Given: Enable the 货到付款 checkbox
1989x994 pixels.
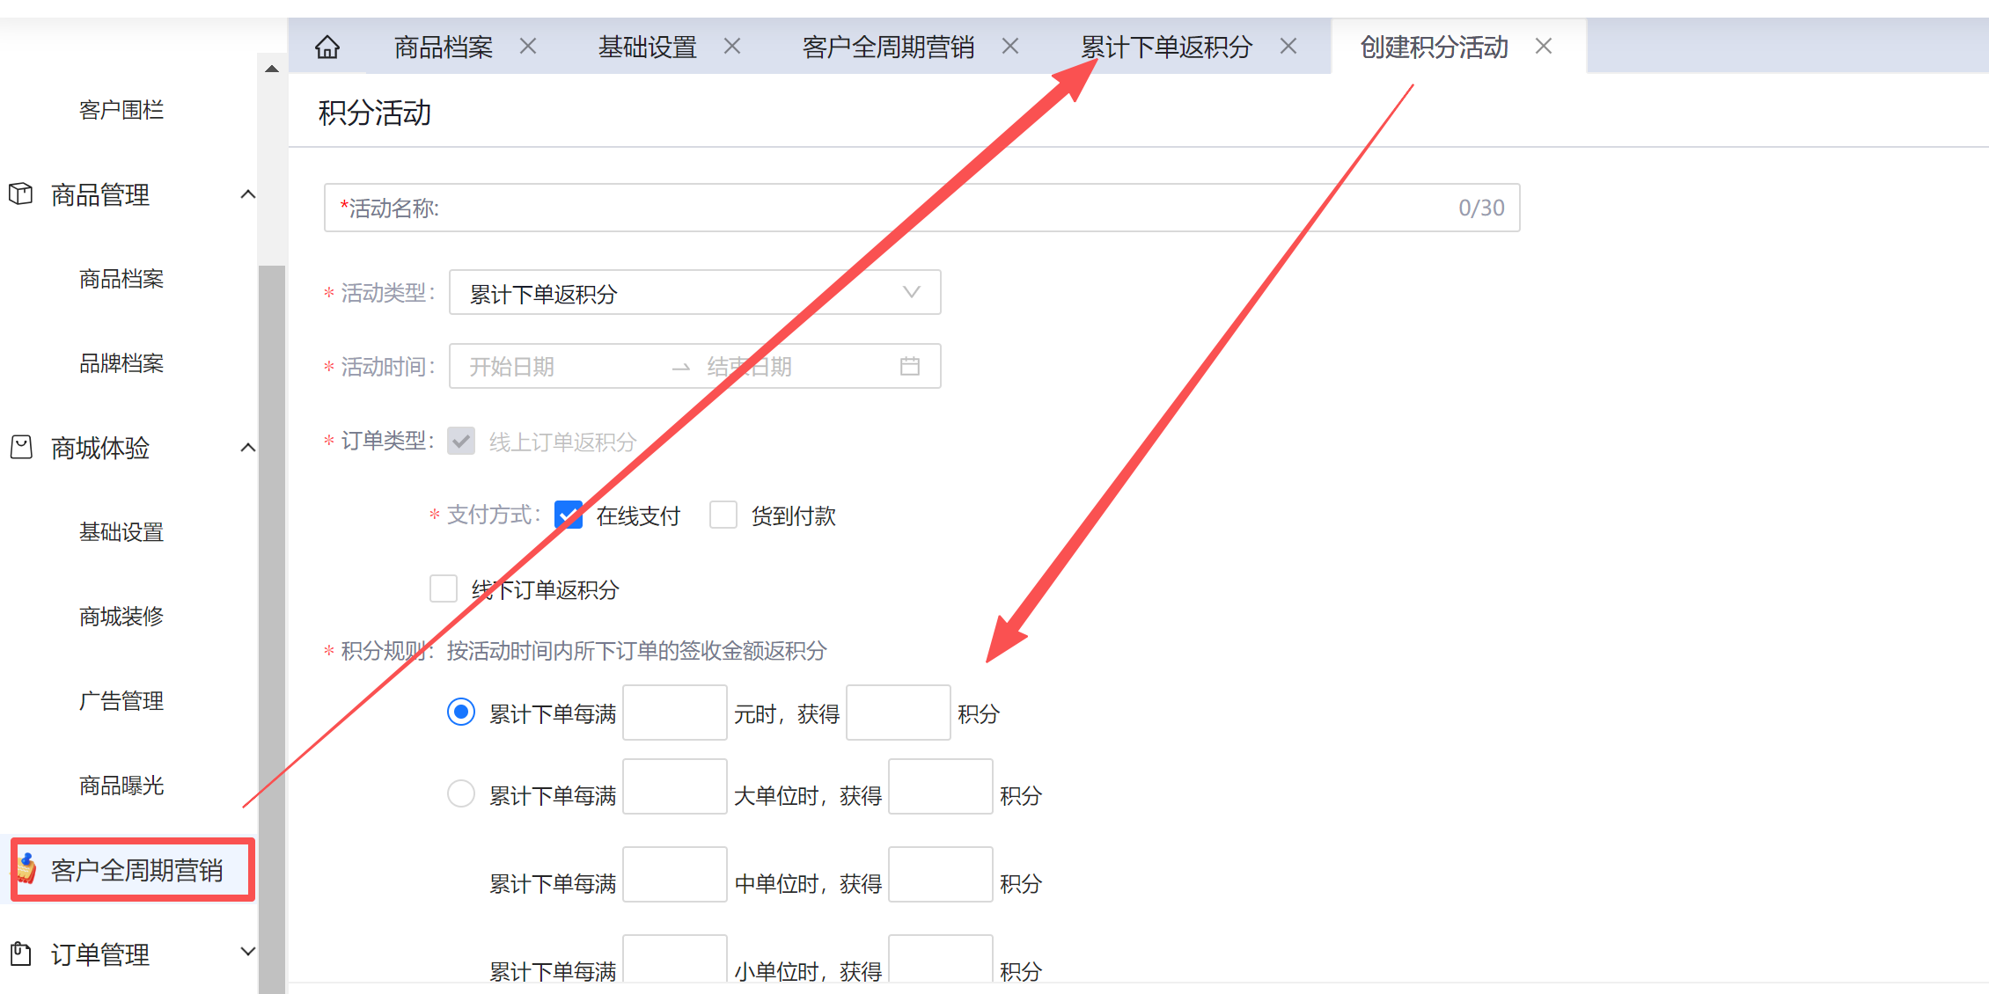Looking at the screenshot, I should pyautogui.click(x=723, y=515).
